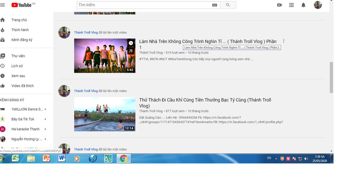Open File Explorer from the taskbar
The height and width of the screenshot is (191, 340).
[31, 159]
